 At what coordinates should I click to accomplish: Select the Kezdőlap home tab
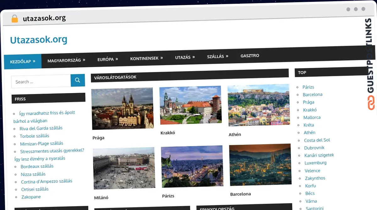click(x=23, y=61)
